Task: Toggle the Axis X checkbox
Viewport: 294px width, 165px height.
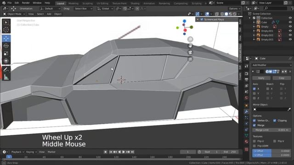Action: click(254, 88)
